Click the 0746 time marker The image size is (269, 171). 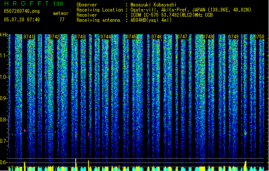pyautogui.click(x=157, y=37)
